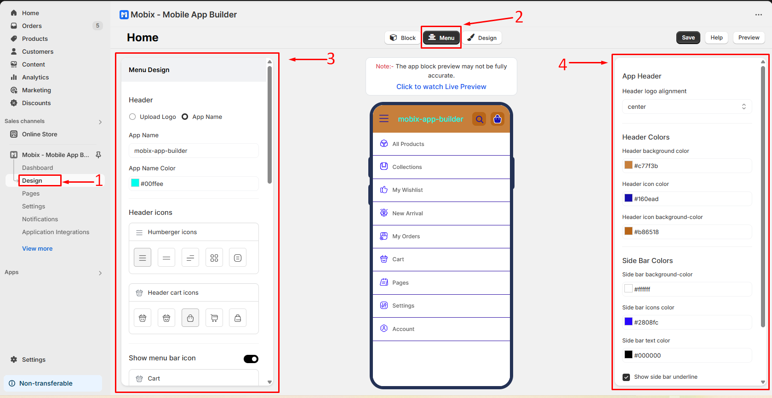Viewport: 772px width, 398px height.
Task: Click the App Name Color swatch
Action: click(135, 183)
